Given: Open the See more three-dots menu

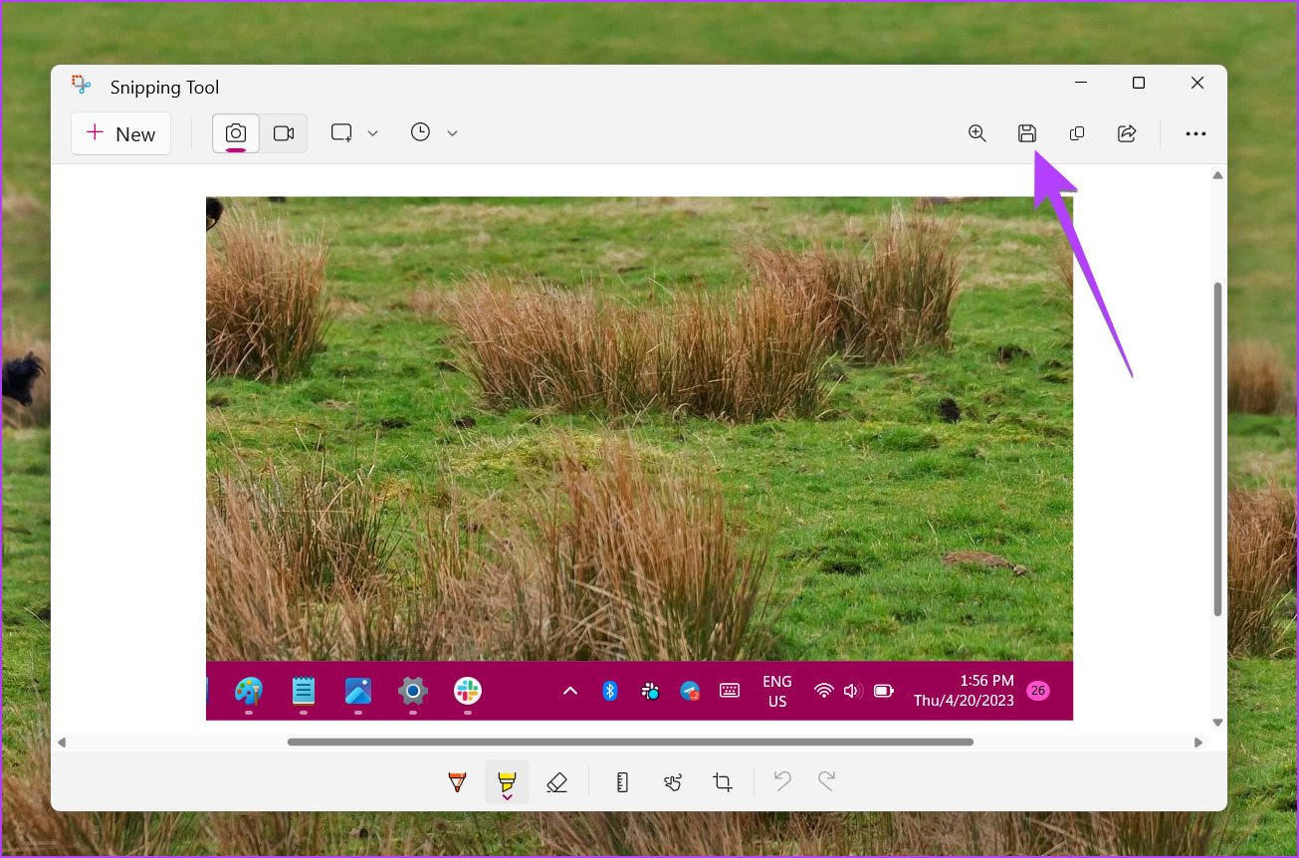Looking at the screenshot, I should [x=1195, y=133].
